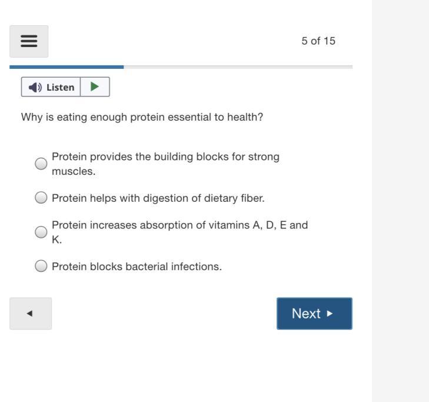The image size is (429, 402).
Task: Click the word Listen on the audio button
Action: click(60, 88)
